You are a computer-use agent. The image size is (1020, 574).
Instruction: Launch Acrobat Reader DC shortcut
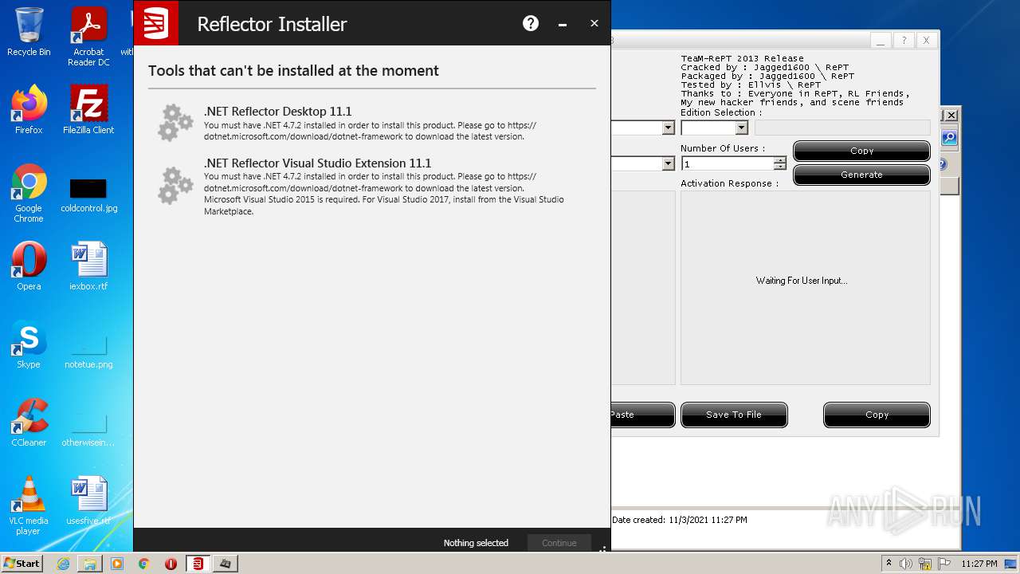pyautogui.click(x=88, y=37)
